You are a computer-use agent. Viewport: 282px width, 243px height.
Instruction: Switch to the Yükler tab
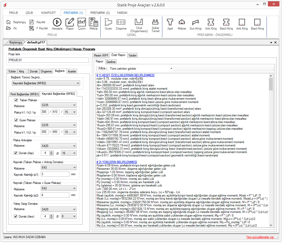pos(12,71)
